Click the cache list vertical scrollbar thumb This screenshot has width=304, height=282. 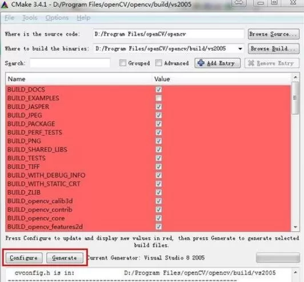(x=295, y=98)
